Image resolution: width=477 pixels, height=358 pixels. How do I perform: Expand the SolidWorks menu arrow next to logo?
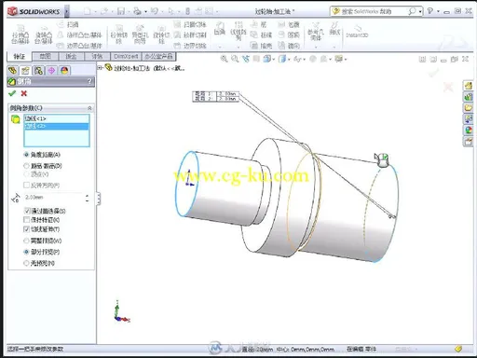coord(66,11)
